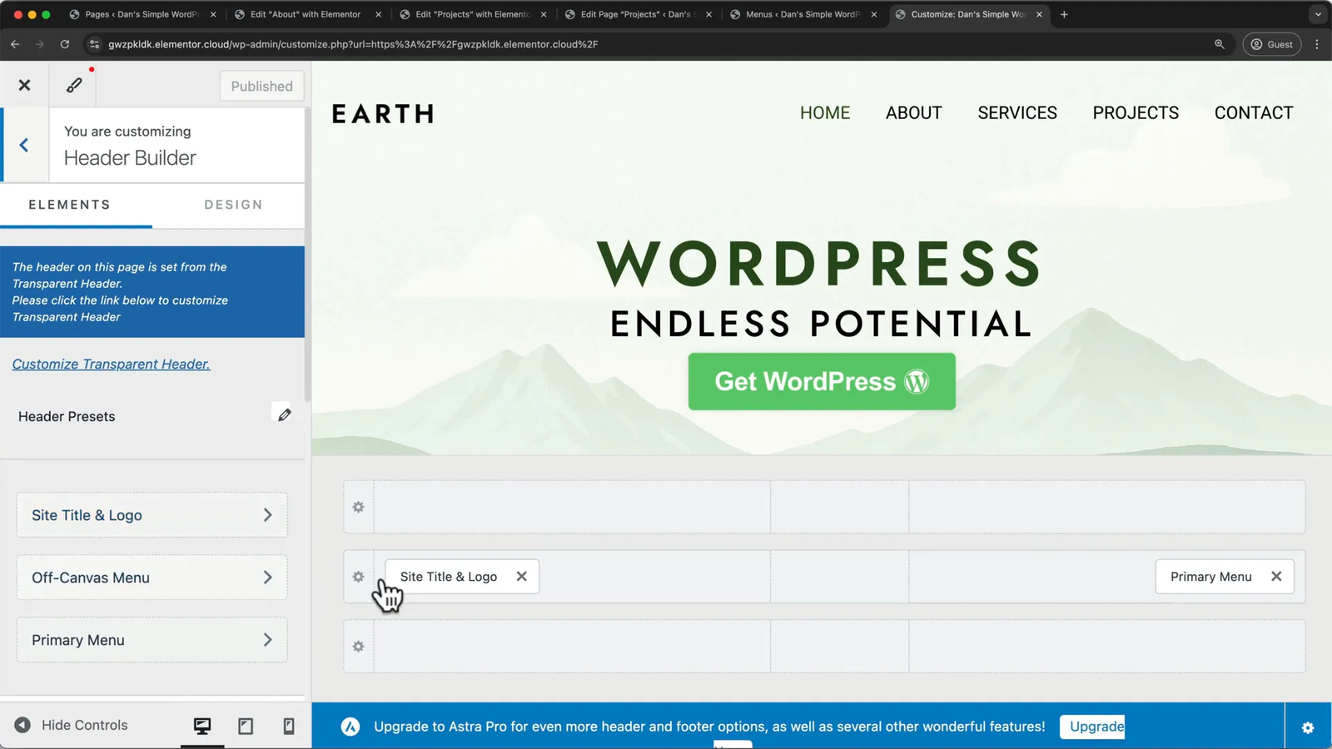Open ABOUT in the site navigation
Image resolution: width=1332 pixels, height=749 pixels.
tap(914, 113)
